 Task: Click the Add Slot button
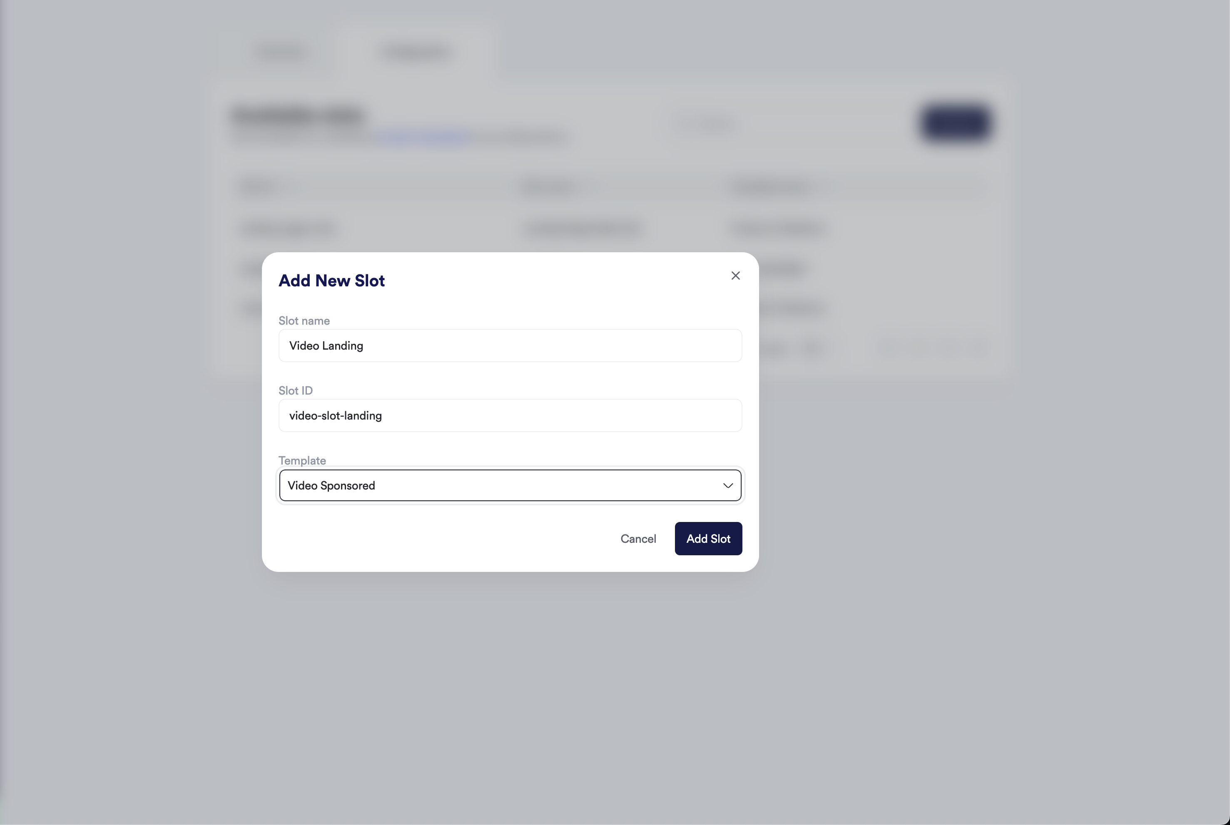tap(708, 538)
